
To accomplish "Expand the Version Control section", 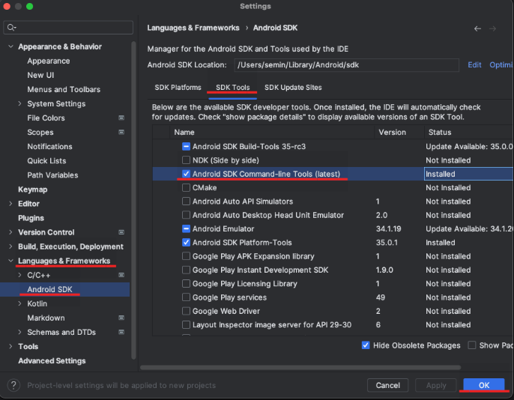I will 10,232.
